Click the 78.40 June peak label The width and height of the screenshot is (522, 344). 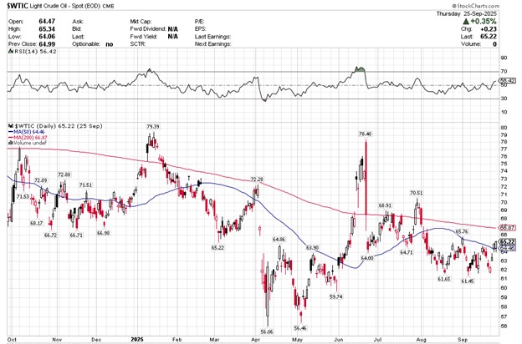[x=365, y=134]
